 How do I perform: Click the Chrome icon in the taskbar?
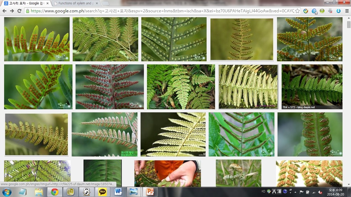click(x=55, y=192)
